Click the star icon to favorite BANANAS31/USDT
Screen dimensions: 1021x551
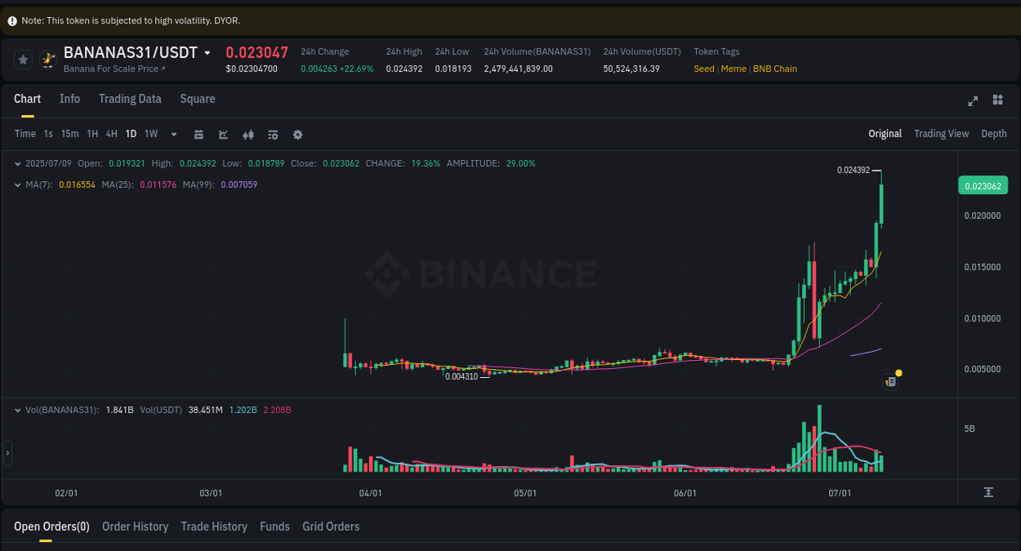[23, 59]
